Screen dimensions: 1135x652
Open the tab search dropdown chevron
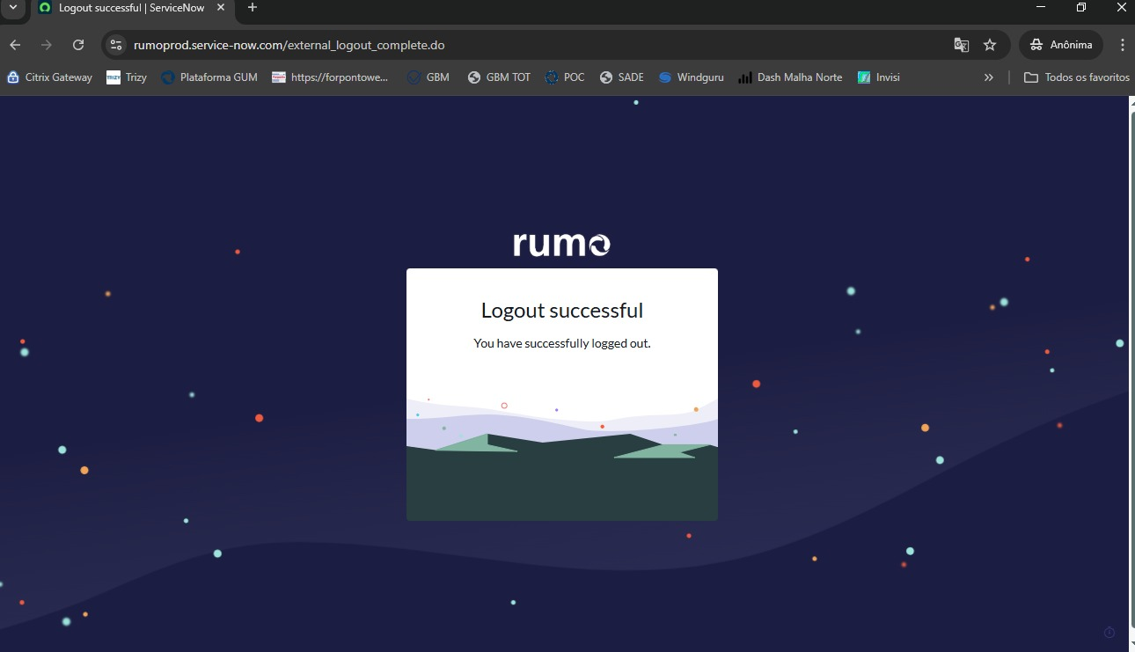pyautogui.click(x=12, y=7)
